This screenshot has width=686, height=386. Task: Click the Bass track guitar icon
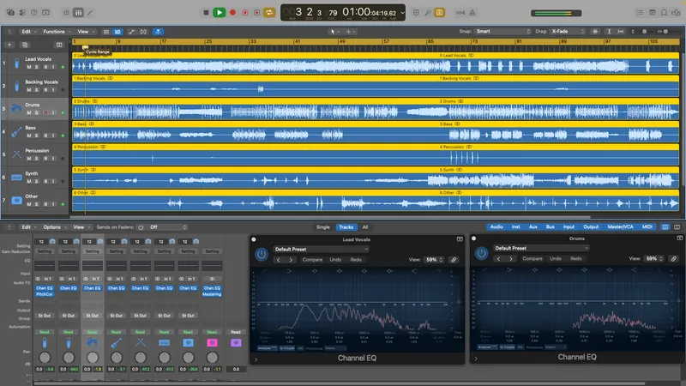point(15,132)
